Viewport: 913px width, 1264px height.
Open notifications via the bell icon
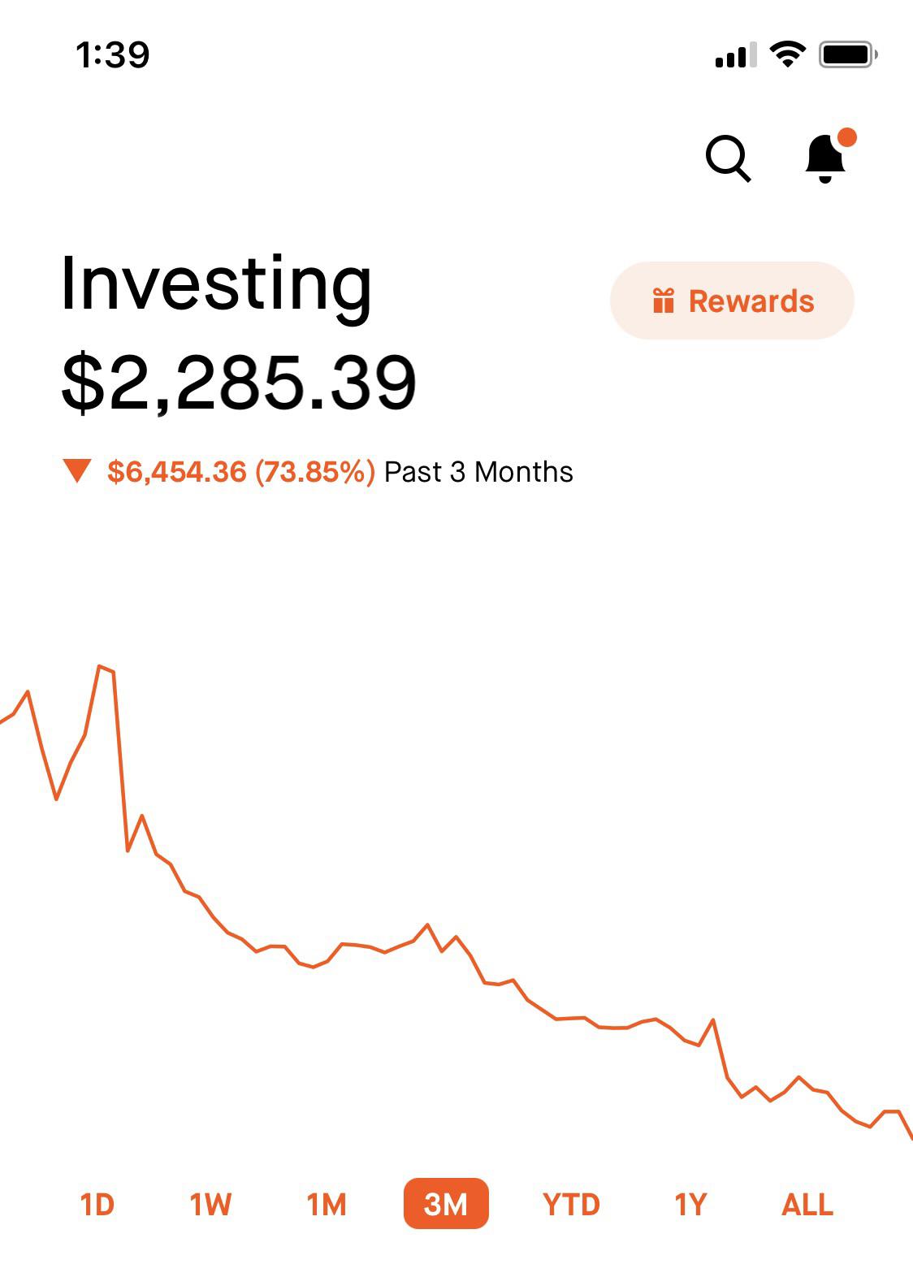(x=826, y=157)
